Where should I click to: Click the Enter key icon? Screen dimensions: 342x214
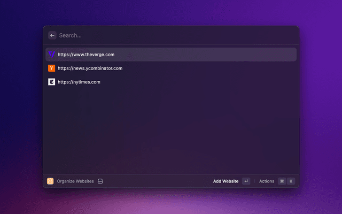(x=246, y=181)
